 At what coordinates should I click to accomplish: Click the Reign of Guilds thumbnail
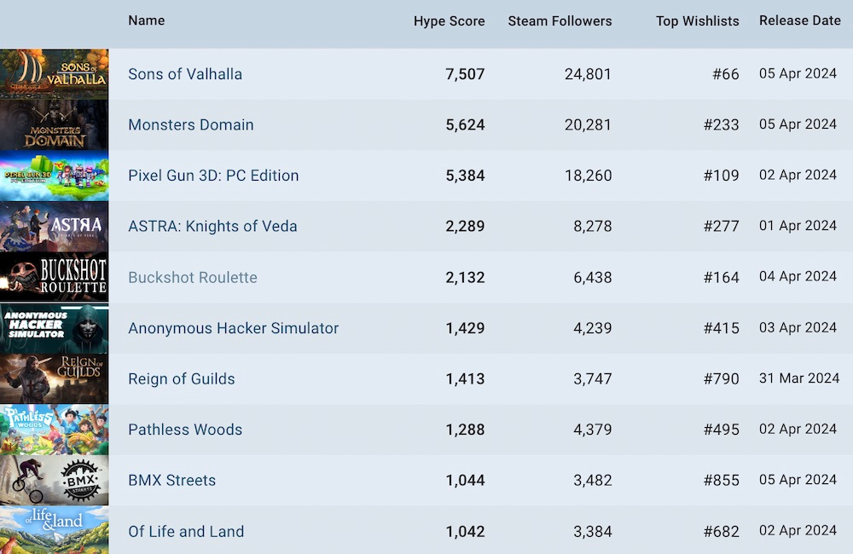pyautogui.click(x=55, y=378)
